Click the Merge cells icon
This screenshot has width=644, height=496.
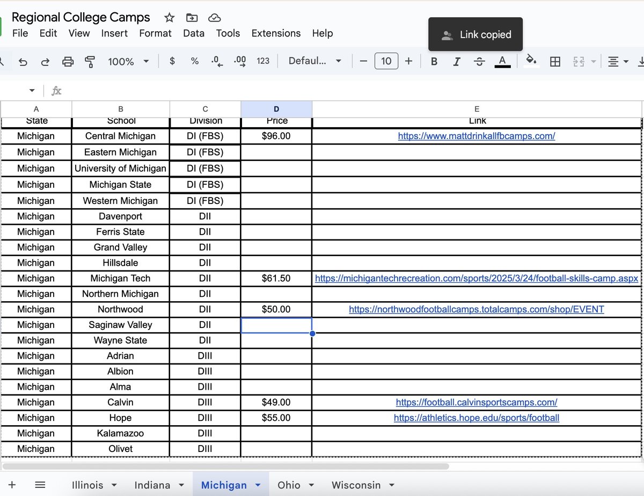[579, 61]
